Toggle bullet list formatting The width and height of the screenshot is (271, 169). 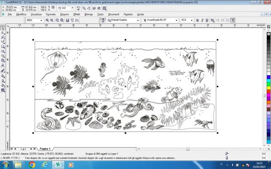228,21
